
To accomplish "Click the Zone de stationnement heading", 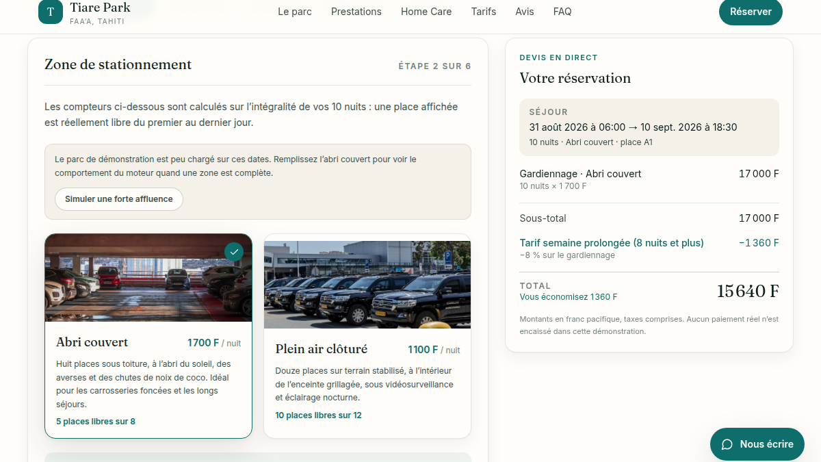I will coord(118,64).
